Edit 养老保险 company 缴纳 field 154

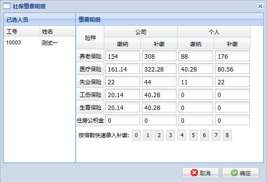pyautogui.click(x=123, y=56)
